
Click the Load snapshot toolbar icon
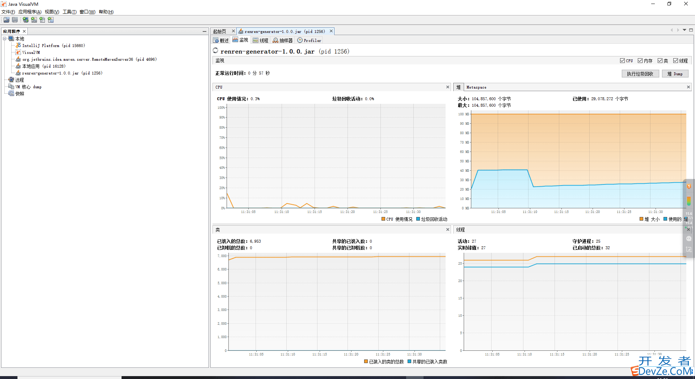[7, 20]
